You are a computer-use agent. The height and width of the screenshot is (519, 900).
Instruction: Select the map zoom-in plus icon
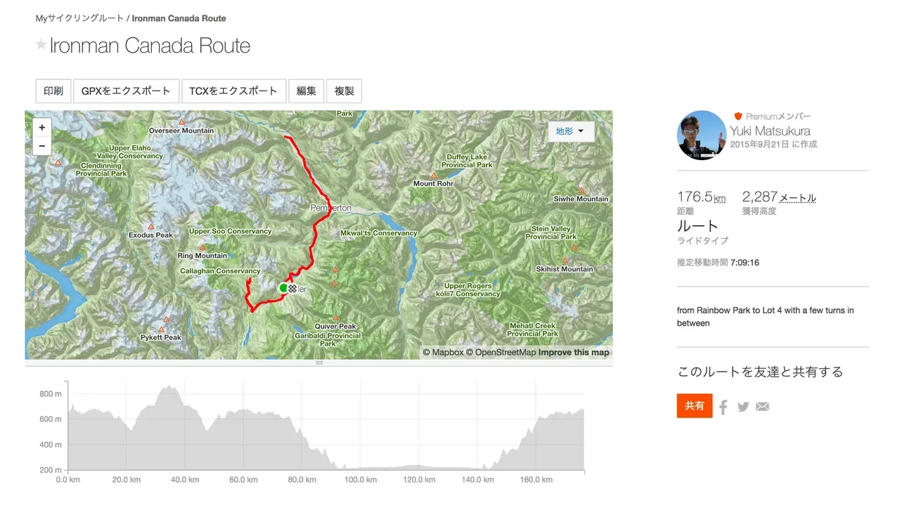[41, 126]
